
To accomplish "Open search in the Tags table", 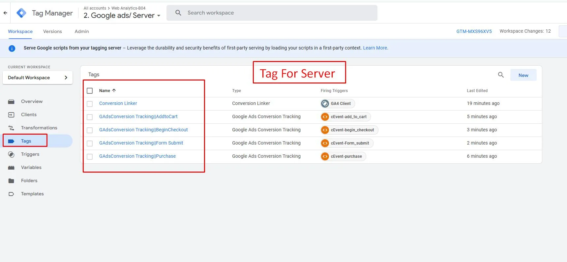I will tap(501, 75).
